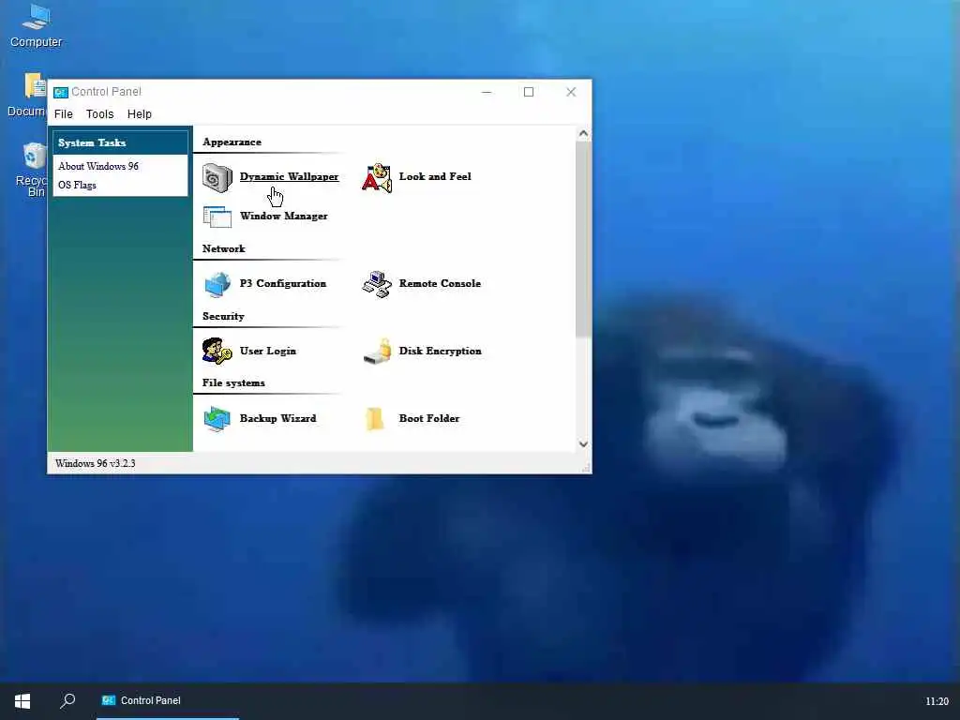Click the Look and Feel label
This screenshot has width=960, height=720.
435,176
